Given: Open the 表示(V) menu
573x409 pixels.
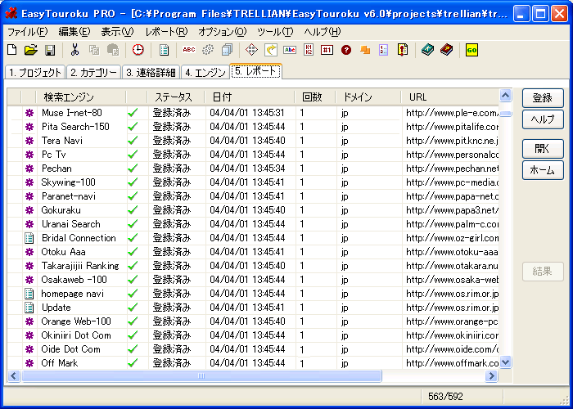Looking at the screenshot, I should pos(117,32).
